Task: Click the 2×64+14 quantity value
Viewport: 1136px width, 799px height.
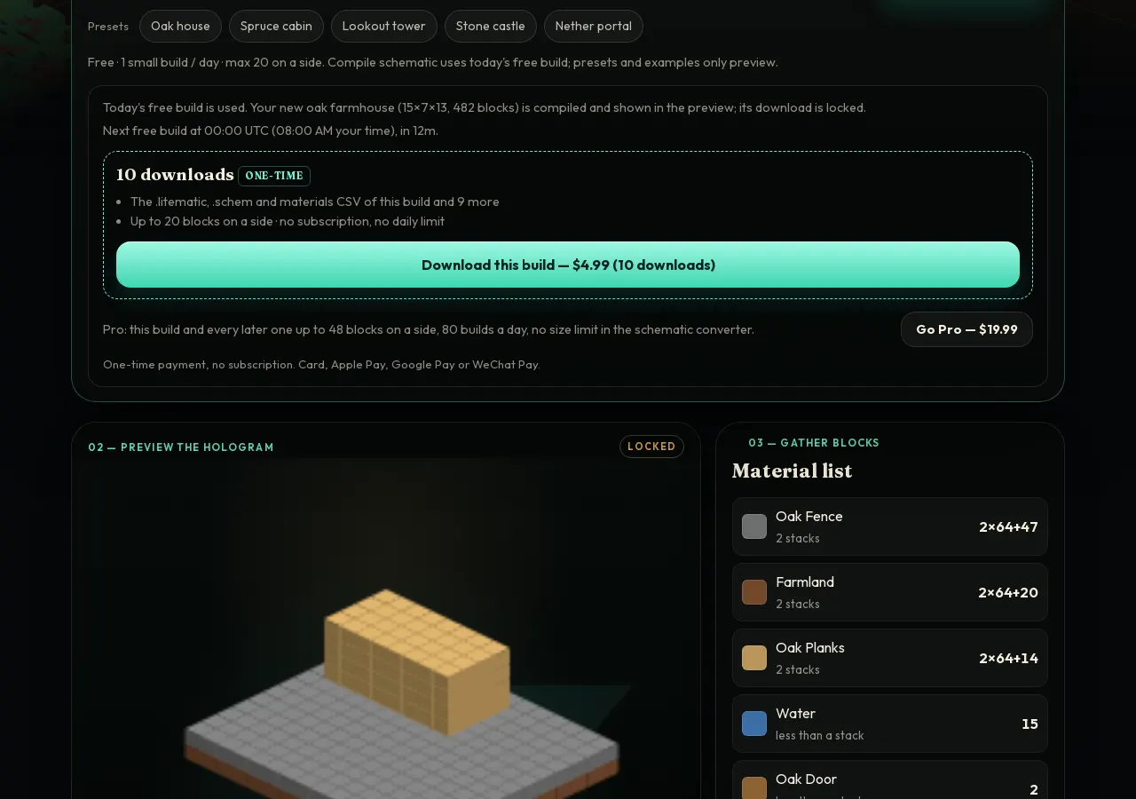Action: (1008, 658)
